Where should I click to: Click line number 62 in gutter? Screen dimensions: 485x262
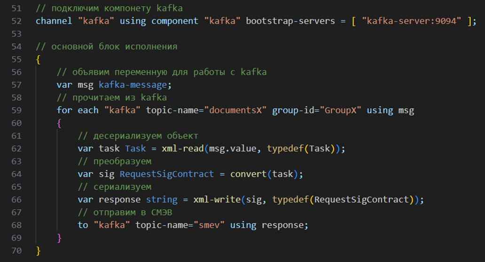pos(16,149)
